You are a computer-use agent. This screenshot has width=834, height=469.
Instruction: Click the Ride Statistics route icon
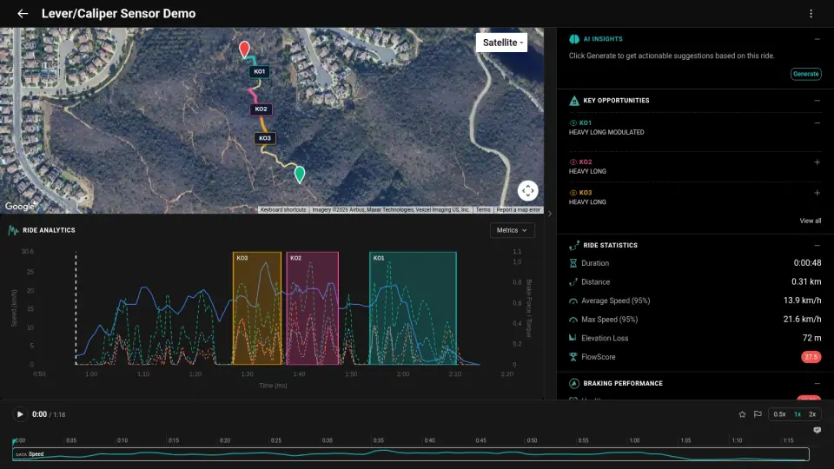[574, 245]
